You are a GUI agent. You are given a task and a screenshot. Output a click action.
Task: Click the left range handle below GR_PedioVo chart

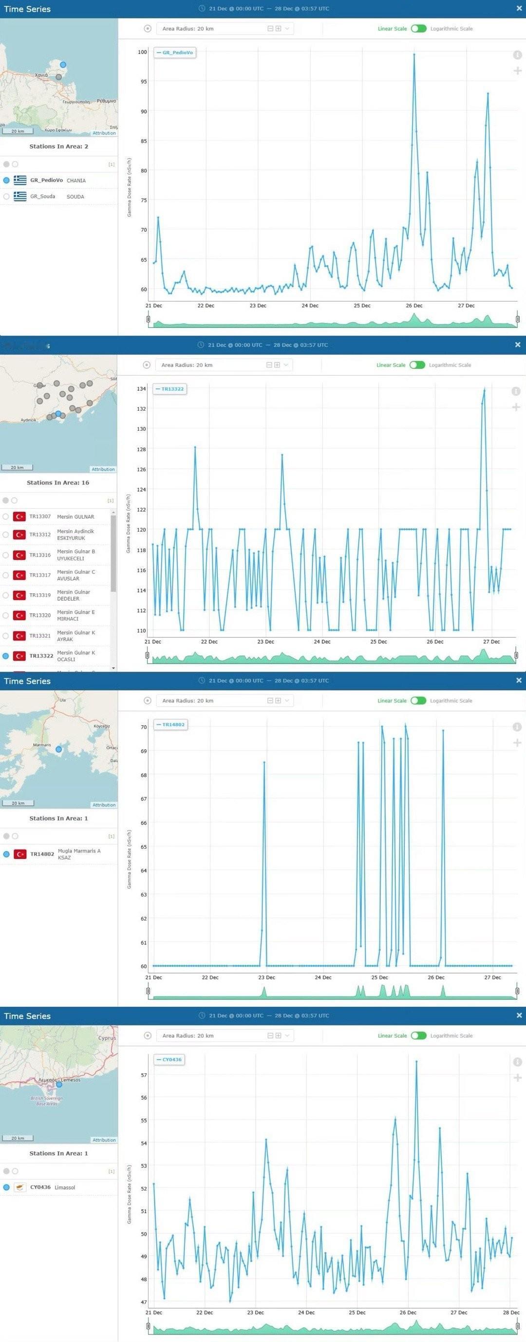coord(149,319)
